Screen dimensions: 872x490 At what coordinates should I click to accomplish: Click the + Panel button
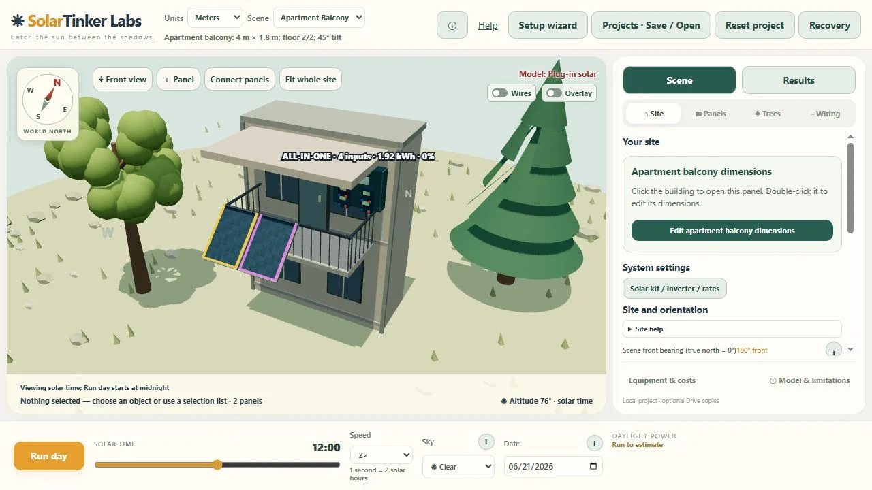click(x=179, y=80)
